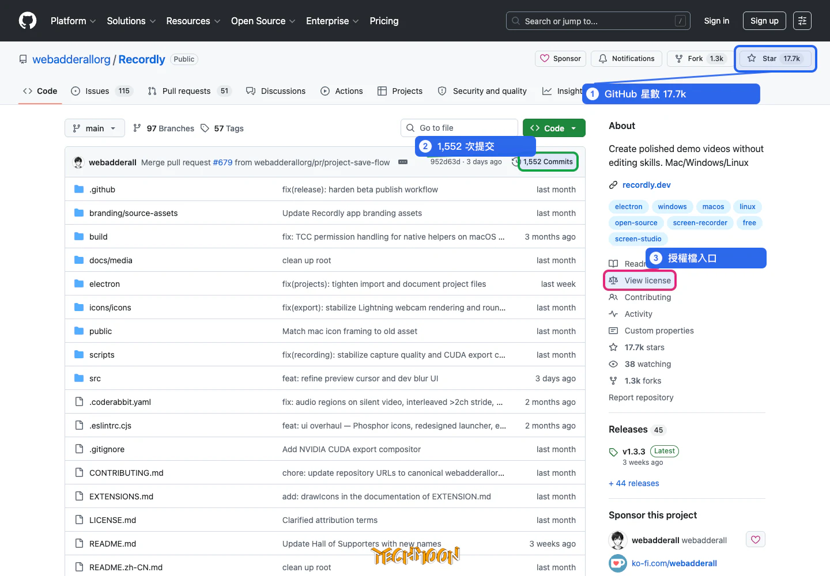
Task: Open the 1,552 Commits history
Action: coord(548,162)
